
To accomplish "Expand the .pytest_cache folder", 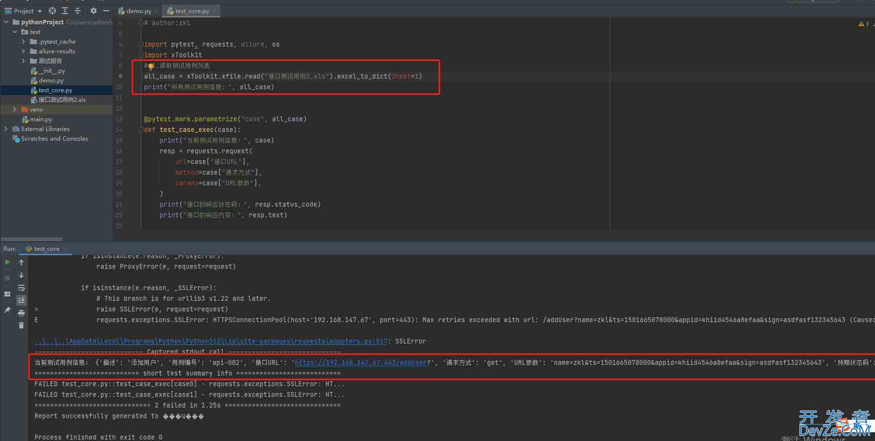I will point(23,42).
